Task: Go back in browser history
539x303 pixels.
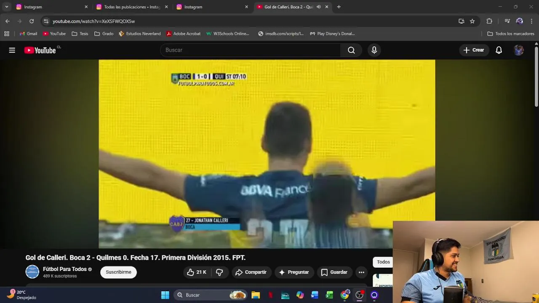Action: pyautogui.click(x=8, y=21)
